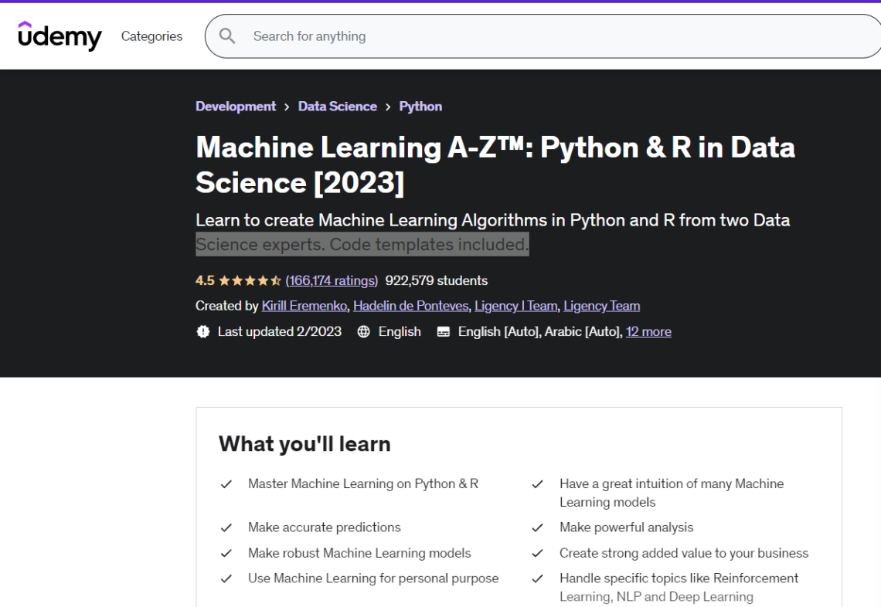881x607 pixels.
Task: Expand the 12 more languages list
Action: [x=648, y=331]
